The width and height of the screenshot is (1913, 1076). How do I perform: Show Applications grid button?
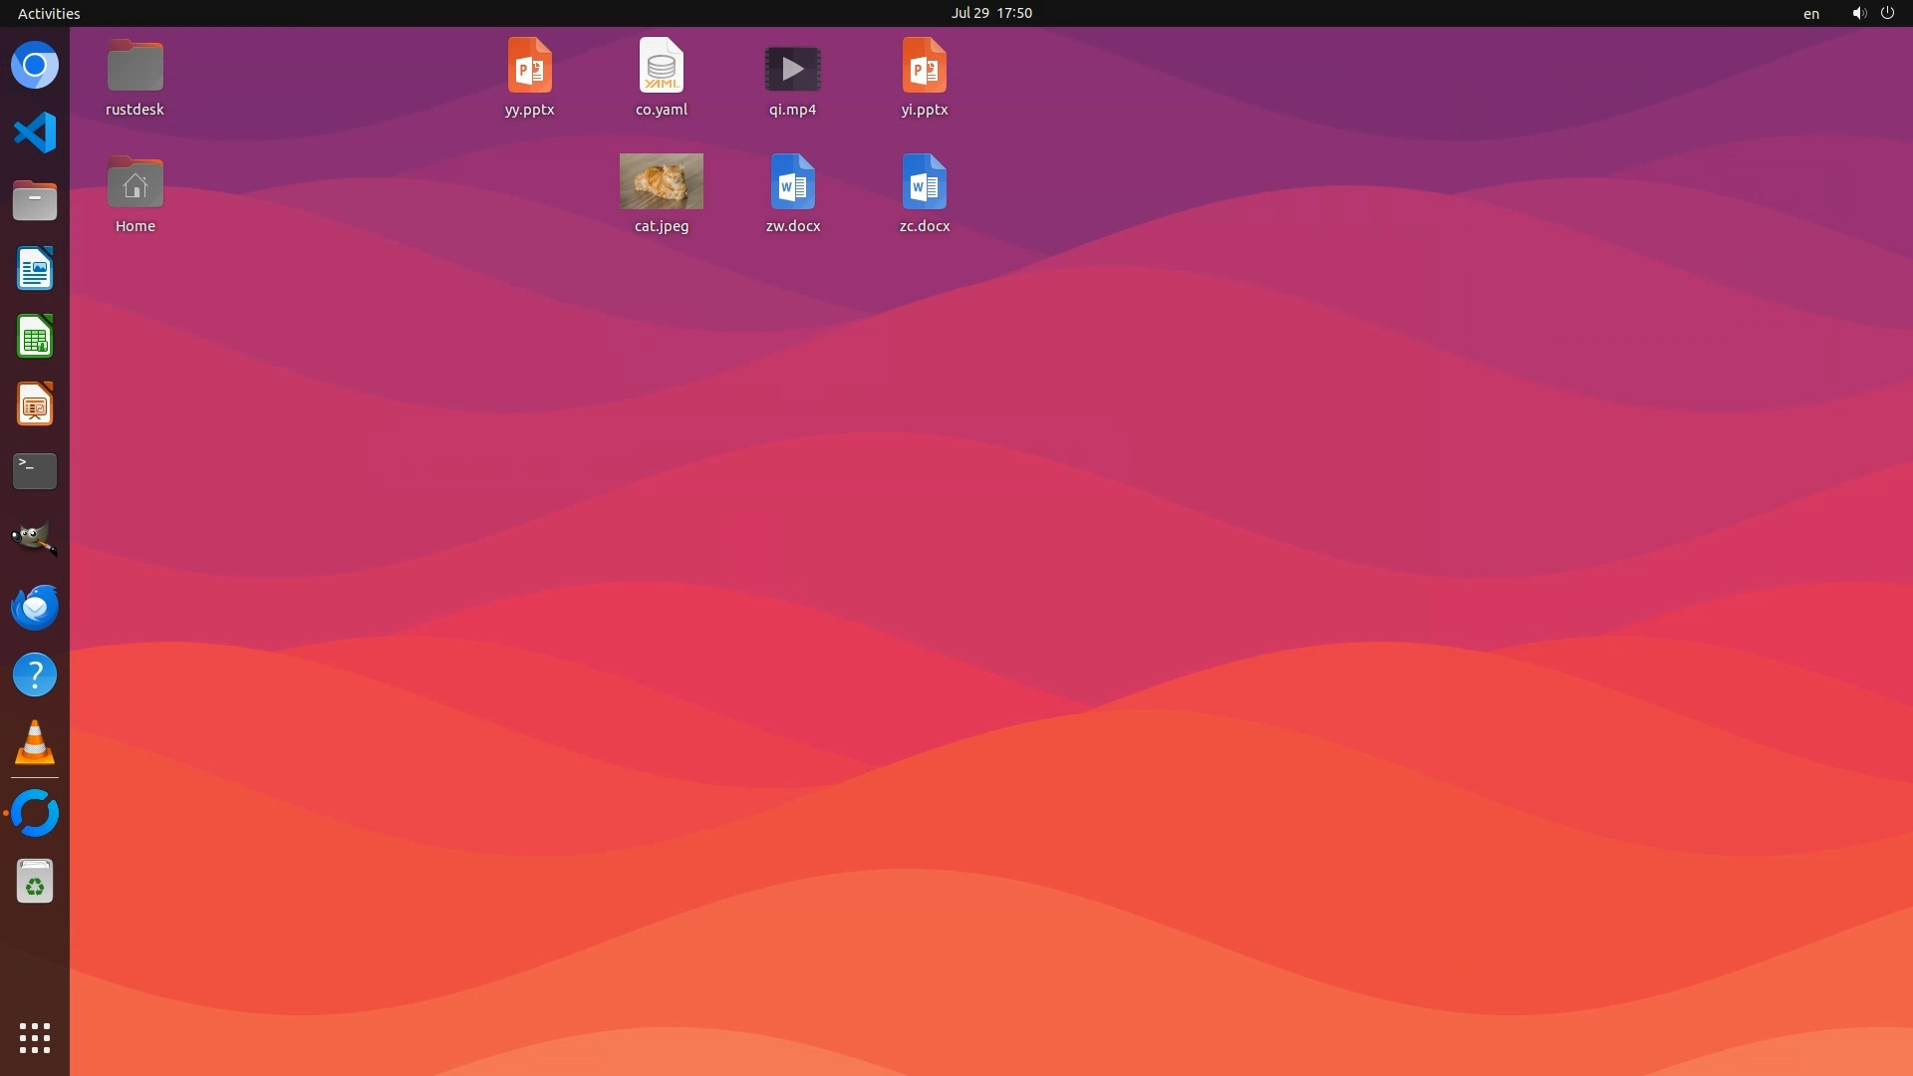[x=35, y=1037]
